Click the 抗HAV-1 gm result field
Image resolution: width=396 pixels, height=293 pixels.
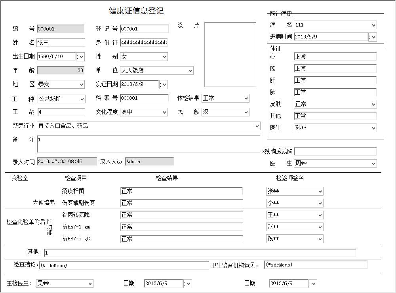pos(181,227)
